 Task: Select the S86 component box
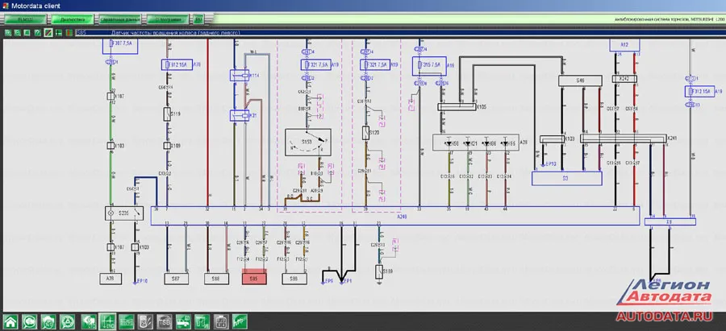pos(294,279)
